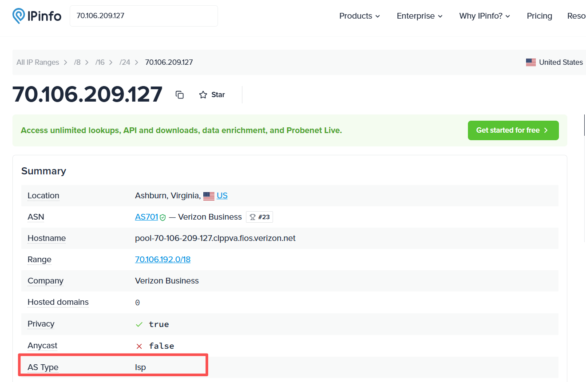Viewport: 586px width, 382px height.
Task: Click the US flag in Location row
Action: coord(209,196)
